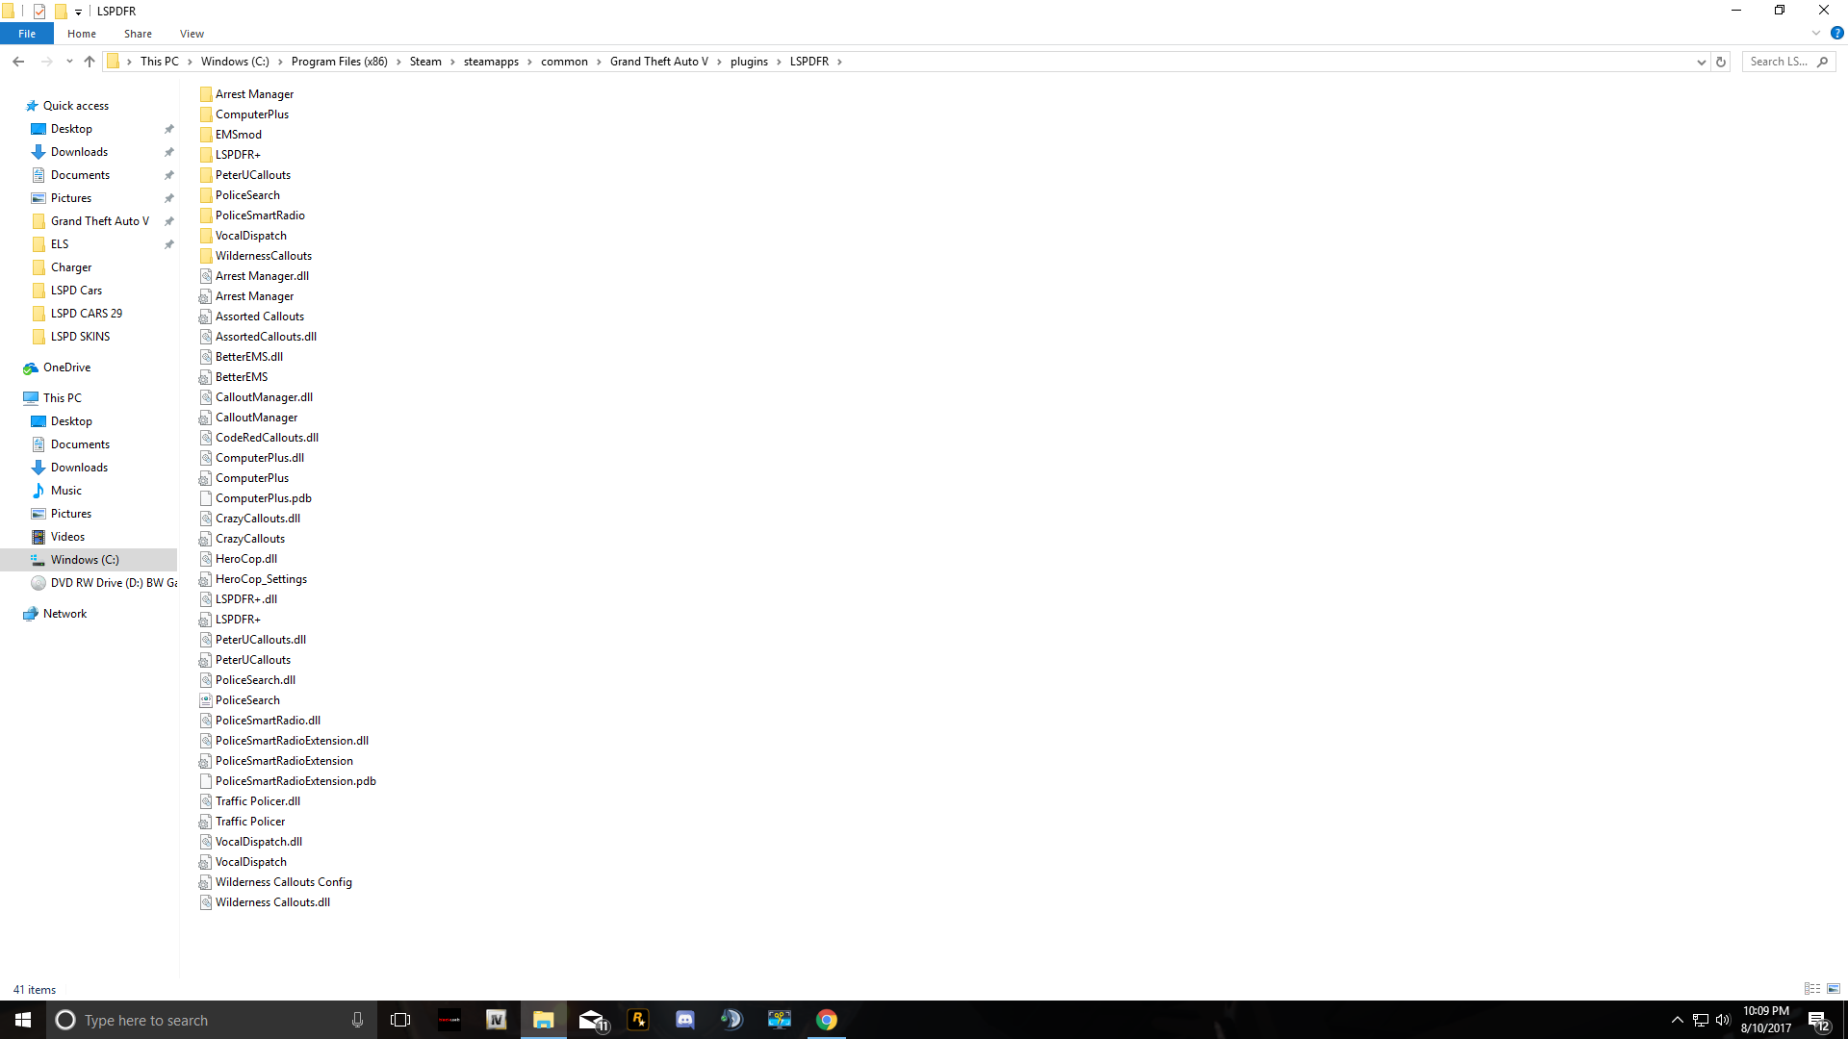Select Windows (C:) in navigation pane

85,560
